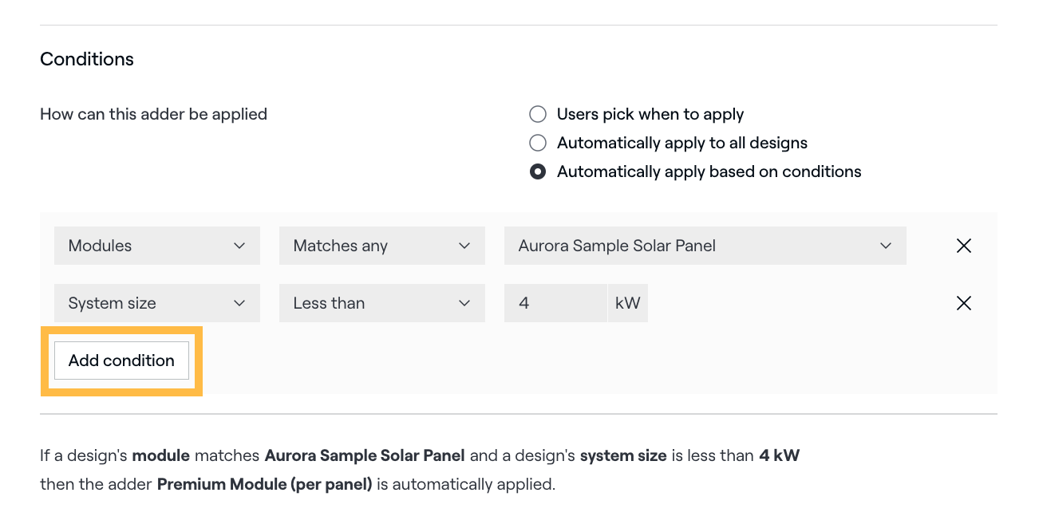Click the chevron arrow beside Matches any
The width and height of the screenshot is (1039, 528).
(464, 246)
